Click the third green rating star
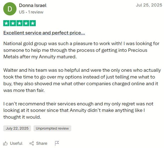The image size is (167, 148). [x=19, y=23]
